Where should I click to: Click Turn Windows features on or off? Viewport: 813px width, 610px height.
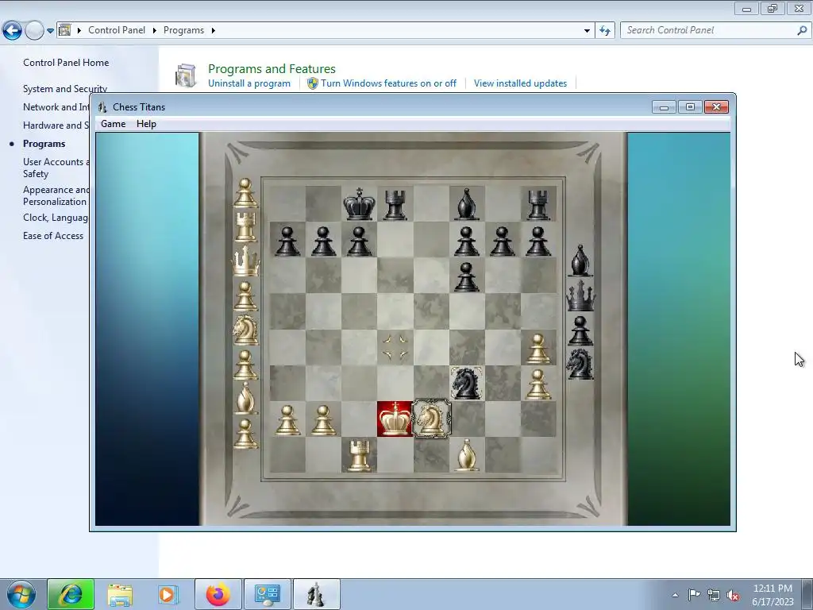tap(388, 83)
